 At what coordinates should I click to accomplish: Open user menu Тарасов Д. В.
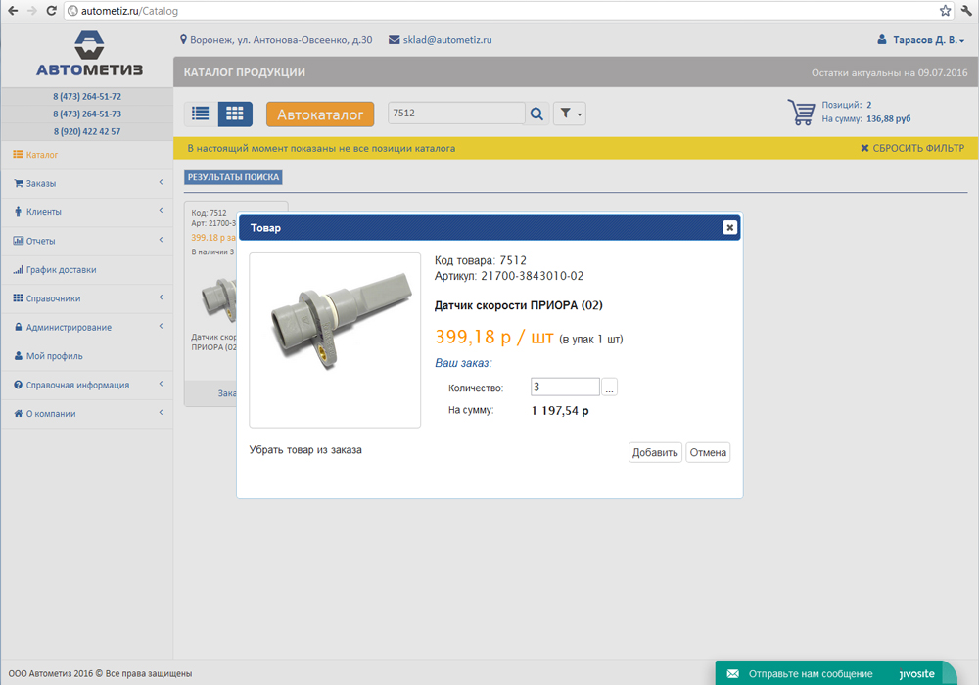click(921, 40)
